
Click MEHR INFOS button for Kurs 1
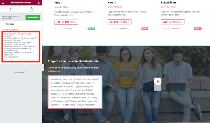tap(66, 22)
